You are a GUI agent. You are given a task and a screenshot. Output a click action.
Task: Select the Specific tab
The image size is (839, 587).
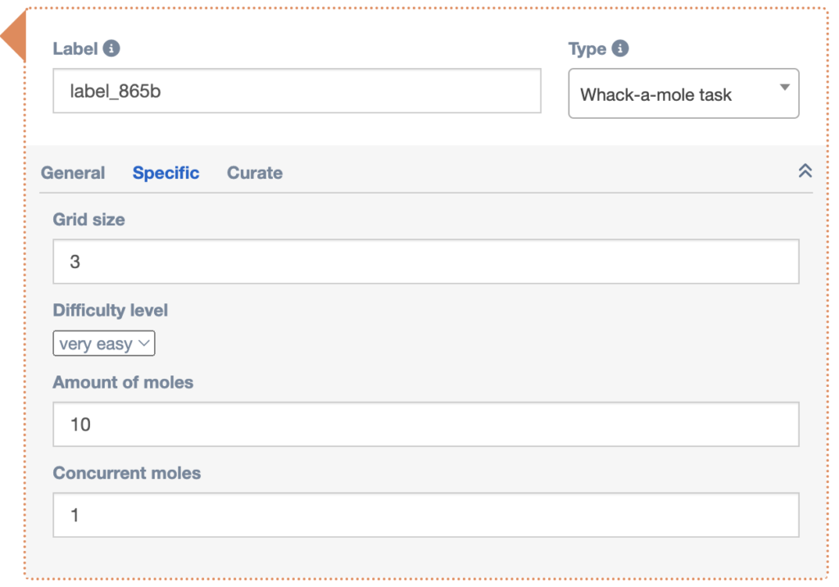tap(166, 173)
